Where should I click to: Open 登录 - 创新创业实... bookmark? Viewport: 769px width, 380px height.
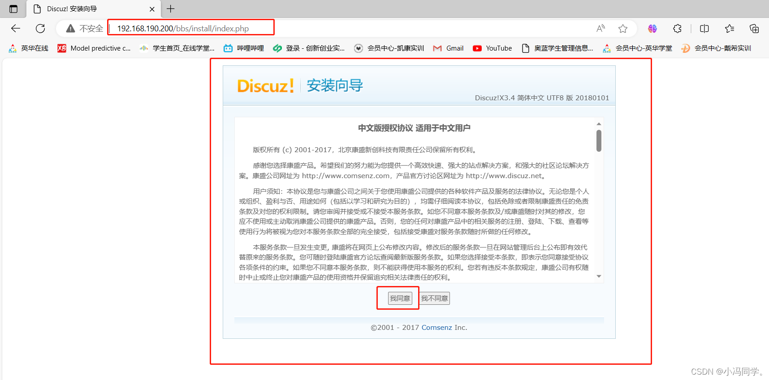(x=309, y=48)
